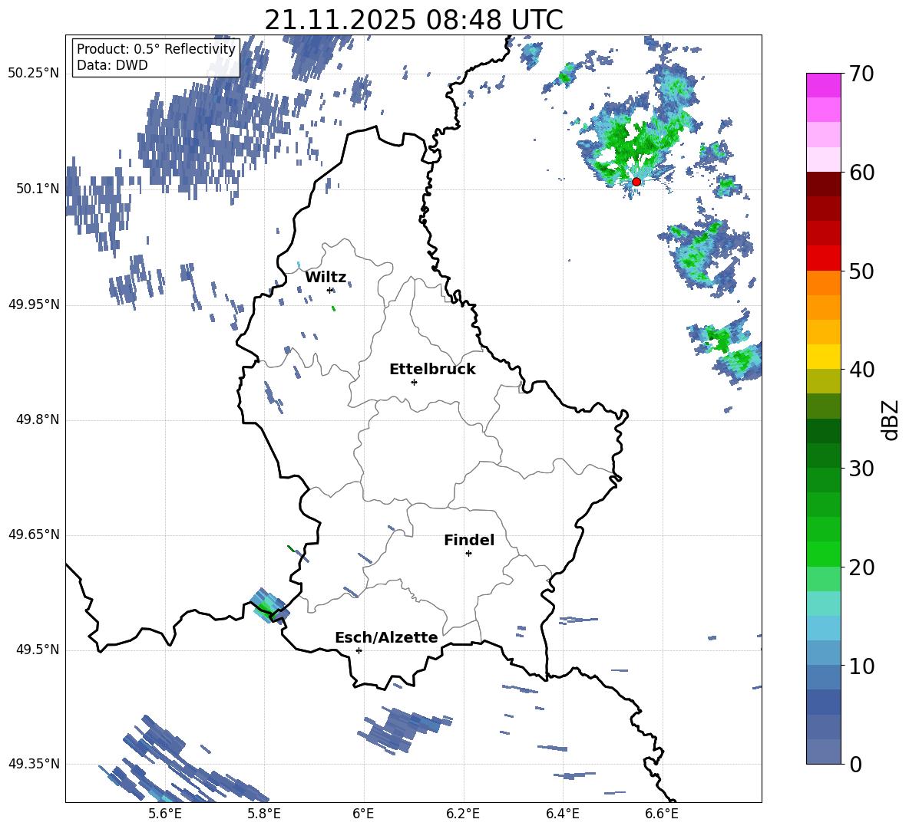Click the 5.6°E longitude label
The height and width of the screenshot is (829, 909).
(165, 814)
